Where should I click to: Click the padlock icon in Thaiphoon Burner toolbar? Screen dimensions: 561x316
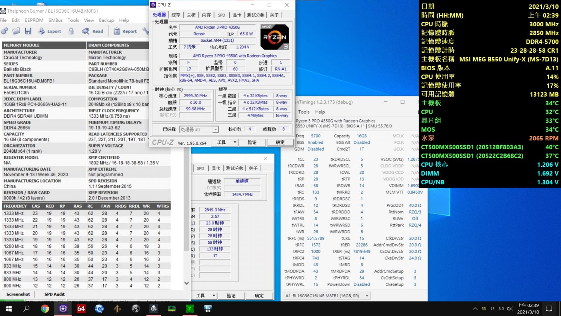(71, 31)
